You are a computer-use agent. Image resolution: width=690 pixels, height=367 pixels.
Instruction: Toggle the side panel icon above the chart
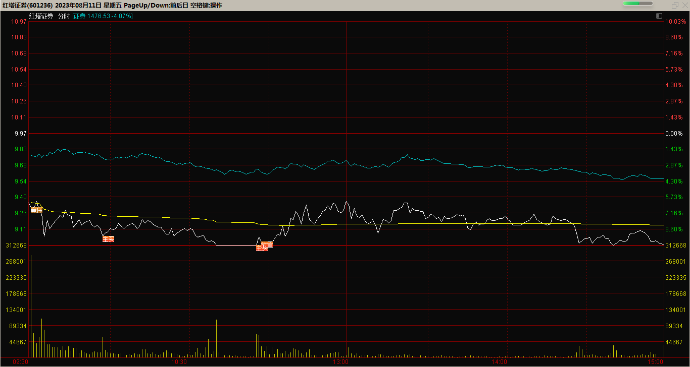(x=659, y=16)
